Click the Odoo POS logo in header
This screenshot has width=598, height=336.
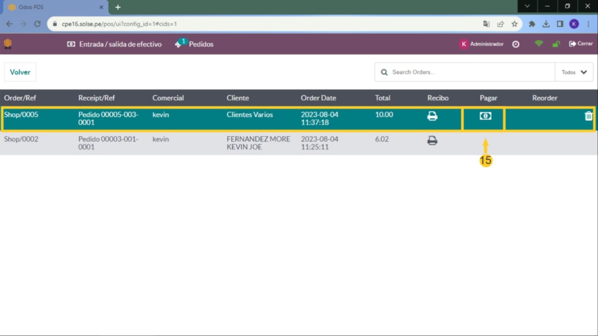(8, 44)
